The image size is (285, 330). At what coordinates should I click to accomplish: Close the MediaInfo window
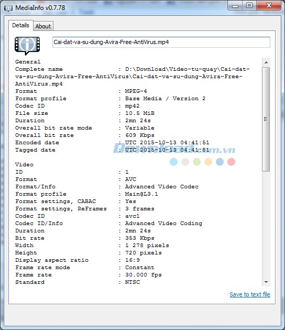coord(269,6)
